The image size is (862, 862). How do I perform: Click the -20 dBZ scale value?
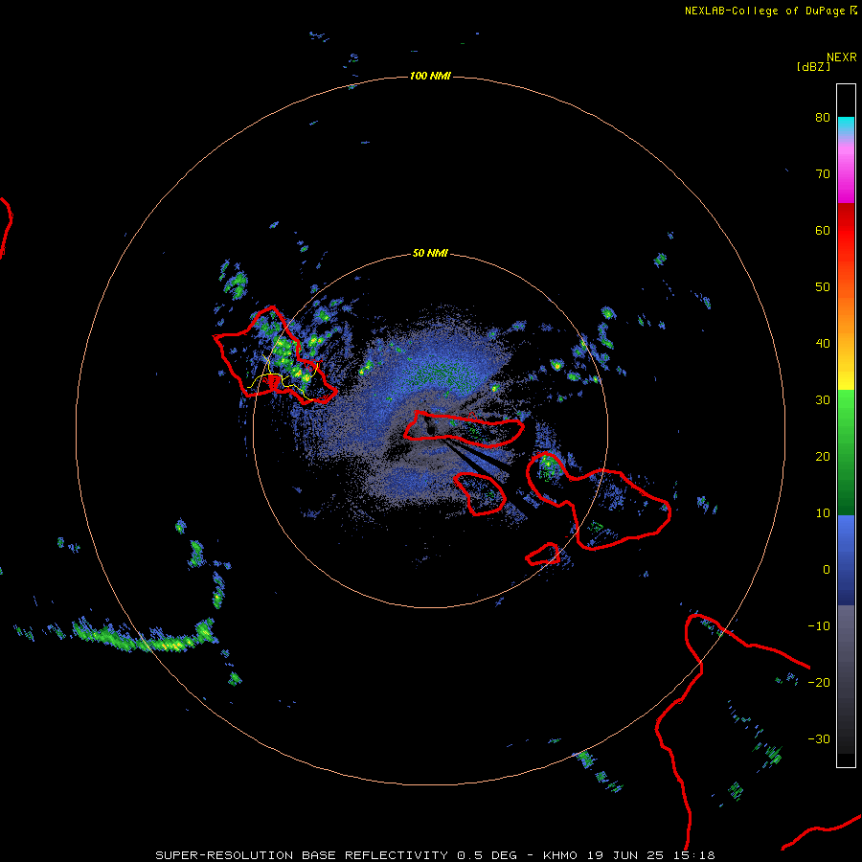pos(819,682)
